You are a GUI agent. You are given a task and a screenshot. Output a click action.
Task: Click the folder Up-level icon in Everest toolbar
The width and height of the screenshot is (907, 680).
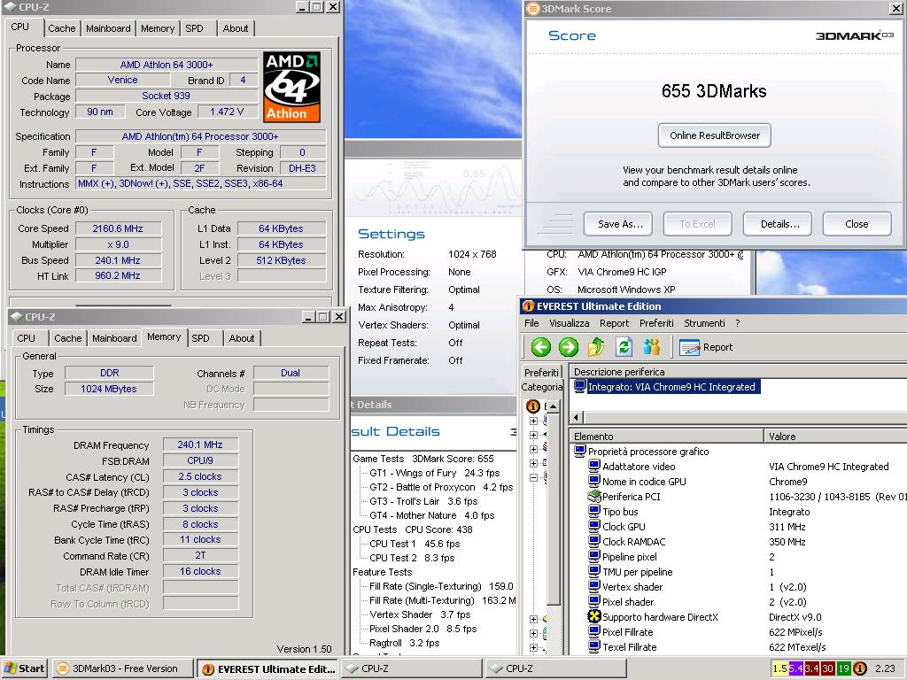[x=596, y=347]
